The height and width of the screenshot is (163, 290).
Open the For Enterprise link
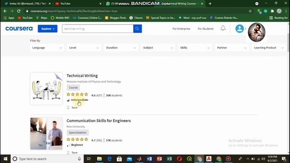(181, 29)
